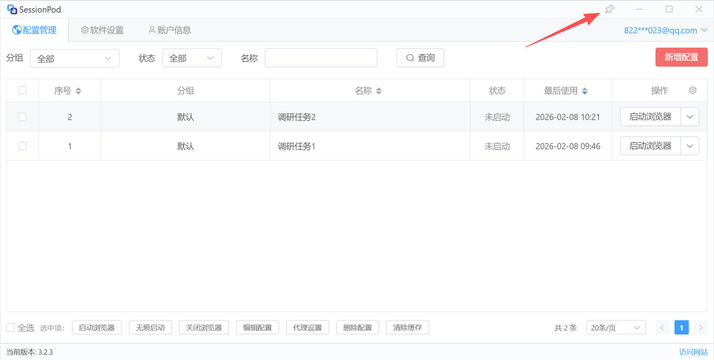The height and width of the screenshot is (360, 714).
Task: Pin the window on top with pushpin icon
Action: click(x=609, y=9)
